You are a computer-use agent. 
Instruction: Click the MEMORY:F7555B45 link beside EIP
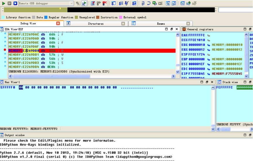pos(227,74)
